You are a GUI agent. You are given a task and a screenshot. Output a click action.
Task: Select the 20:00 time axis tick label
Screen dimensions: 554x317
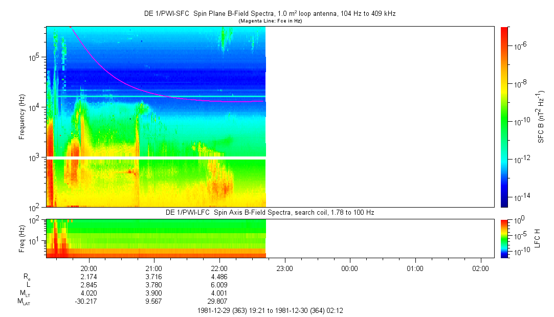[x=89, y=268]
